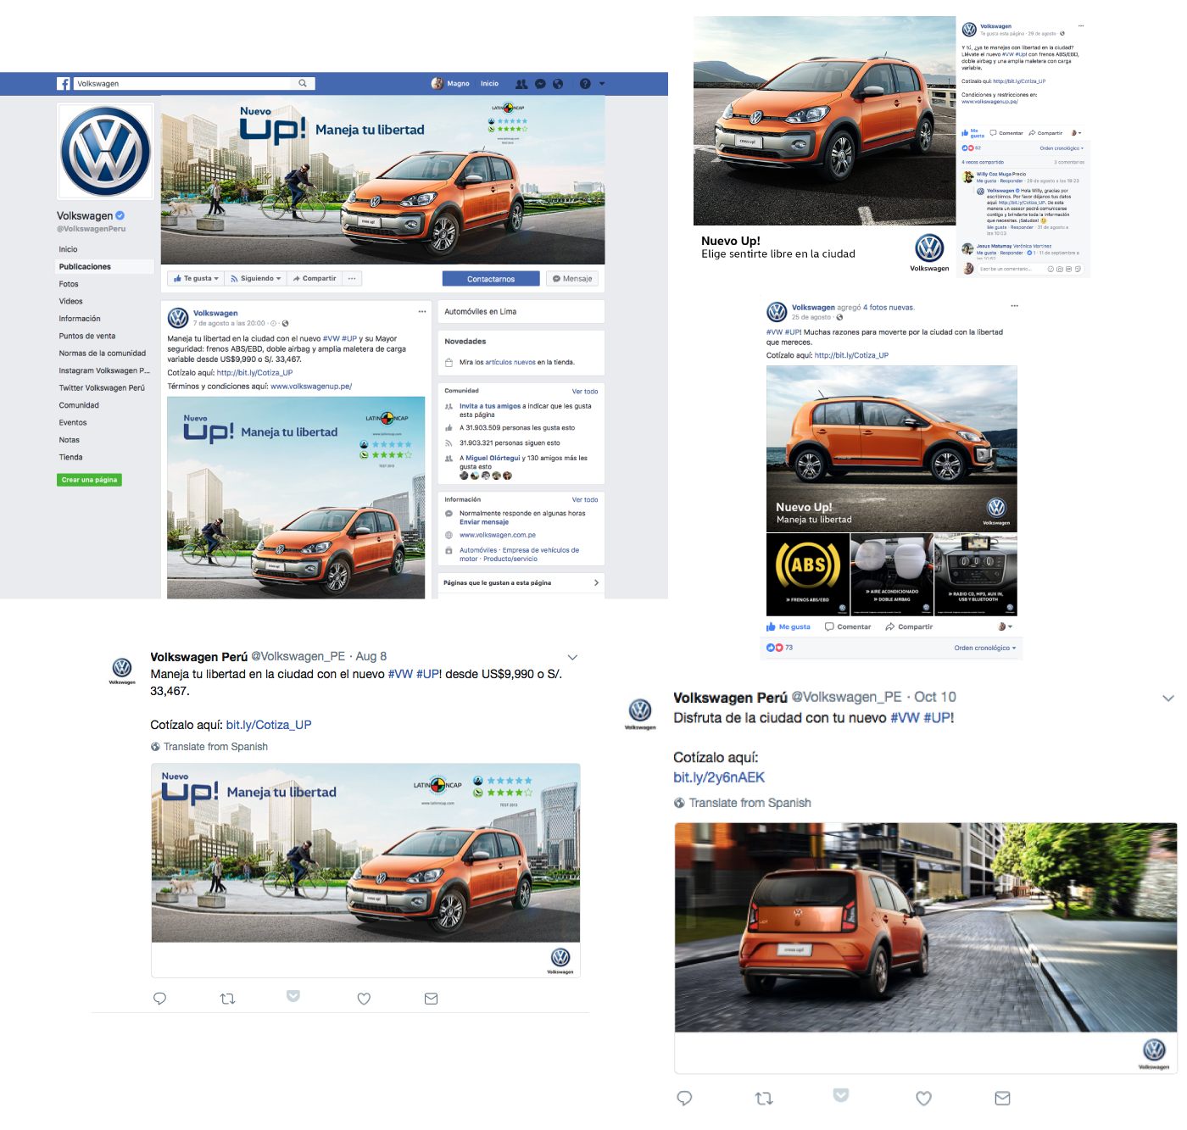Select Puntos de venta in the sidebar
1187x1130 pixels.
[87, 336]
